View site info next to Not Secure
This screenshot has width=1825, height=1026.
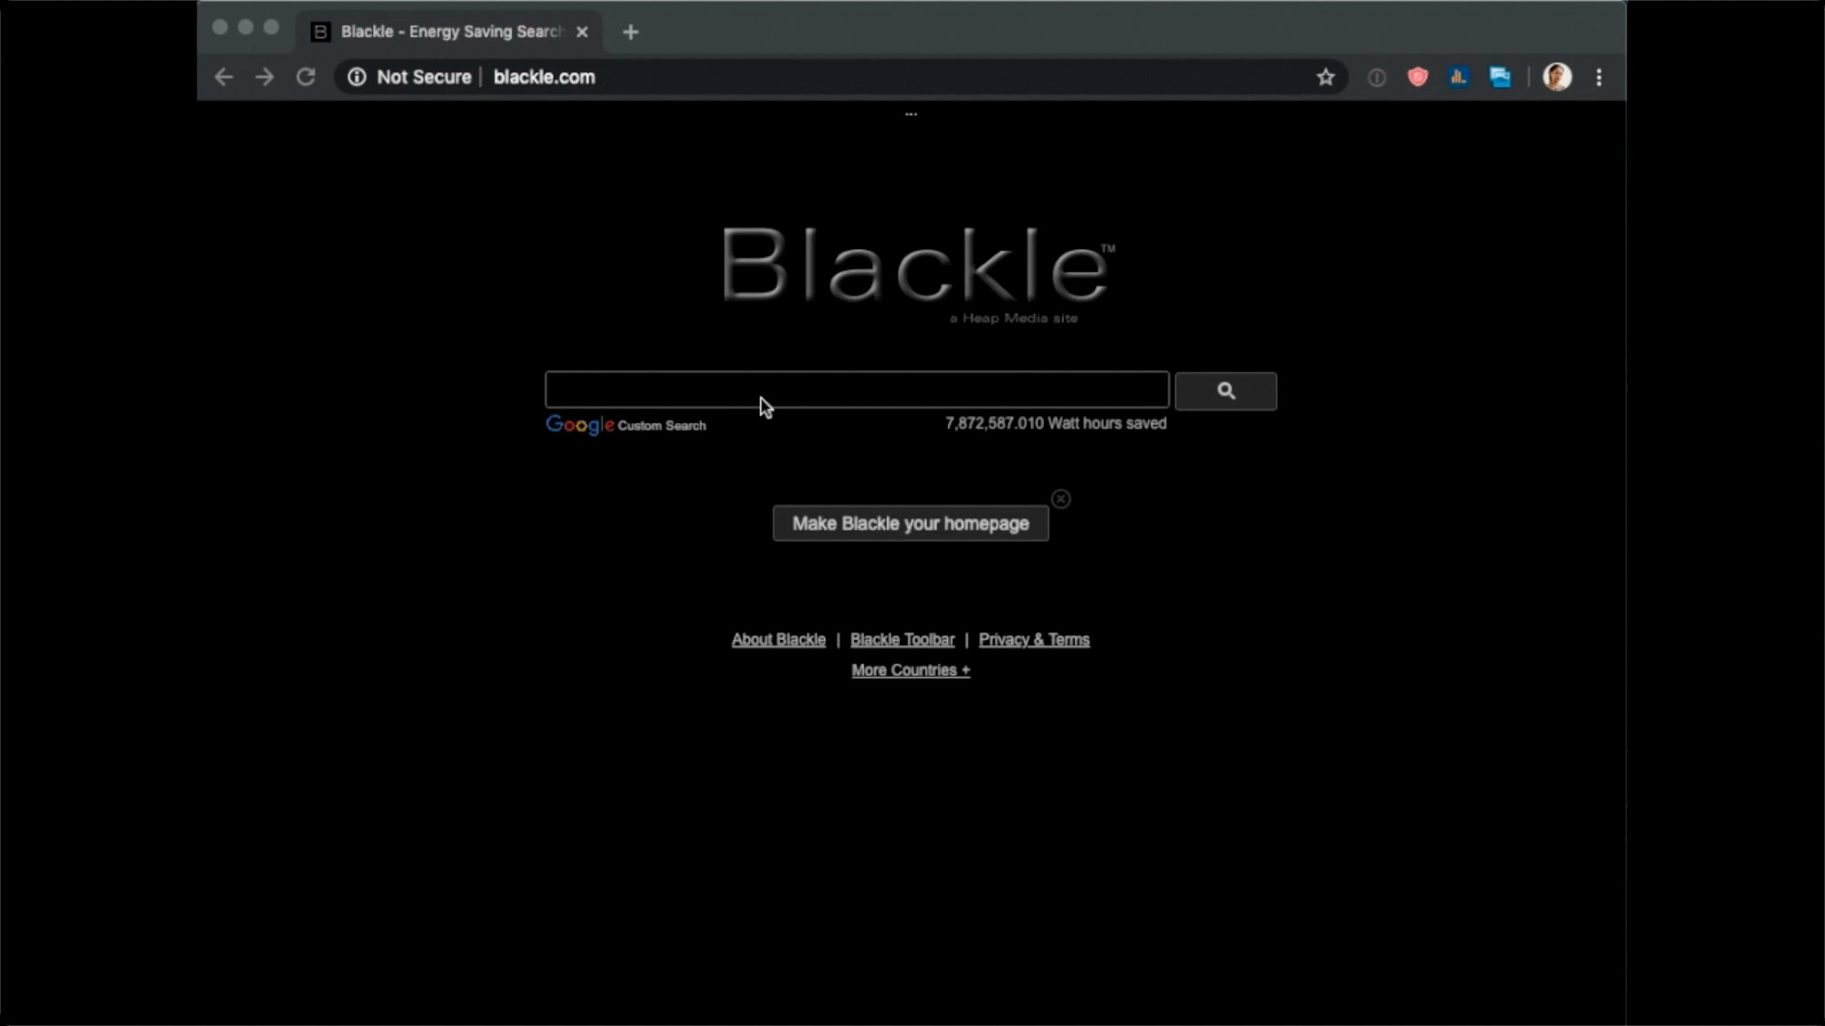coord(357,78)
